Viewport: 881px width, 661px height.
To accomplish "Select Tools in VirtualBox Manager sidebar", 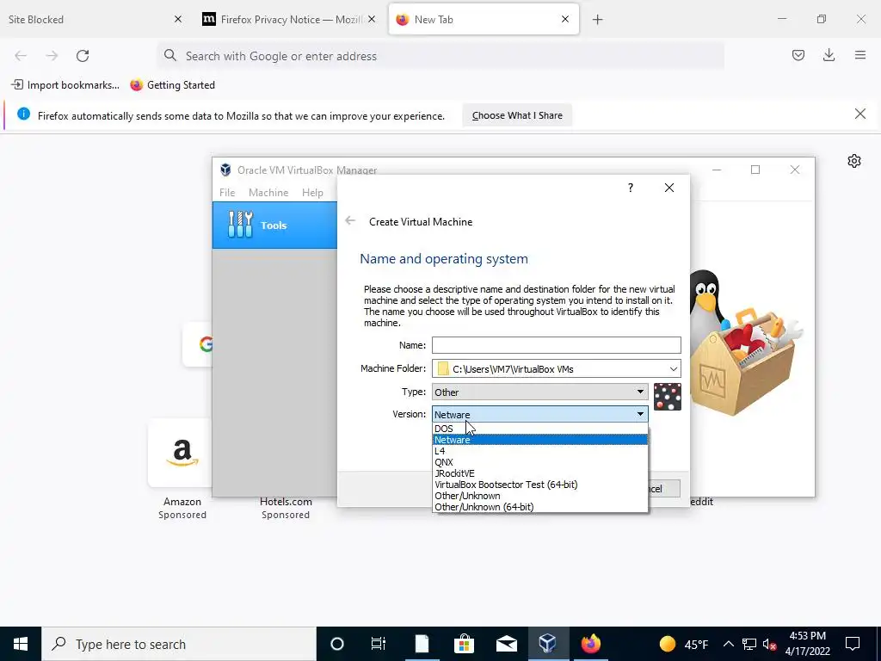I will [x=274, y=225].
